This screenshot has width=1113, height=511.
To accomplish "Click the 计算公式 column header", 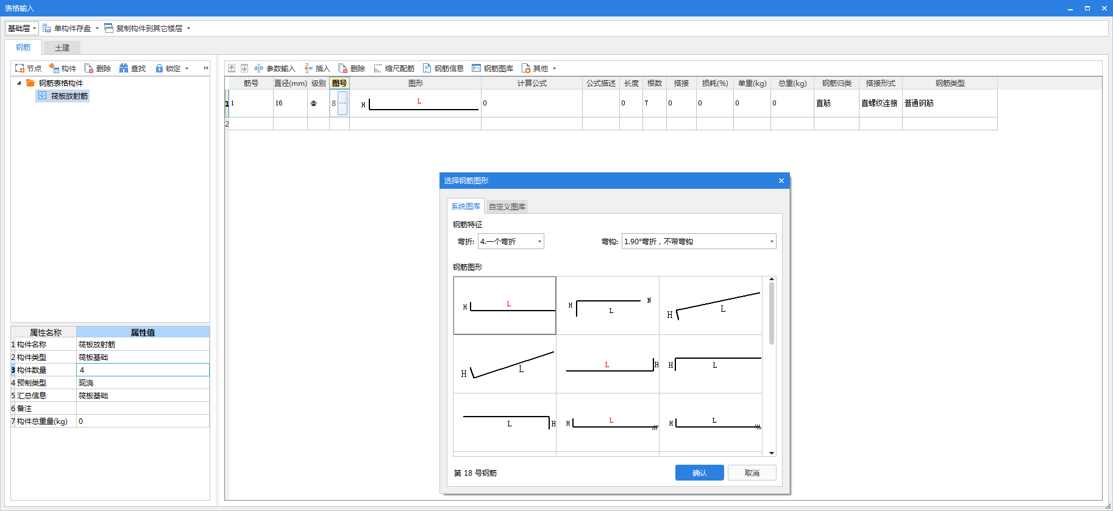I will (x=532, y=83).
